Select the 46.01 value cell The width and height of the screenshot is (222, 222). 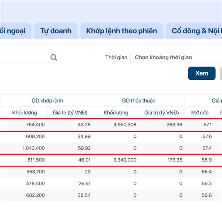click(x=84, y=160)
